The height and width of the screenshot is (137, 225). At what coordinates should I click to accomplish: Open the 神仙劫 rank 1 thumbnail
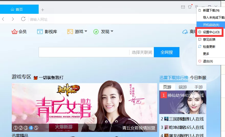[183, 102]
